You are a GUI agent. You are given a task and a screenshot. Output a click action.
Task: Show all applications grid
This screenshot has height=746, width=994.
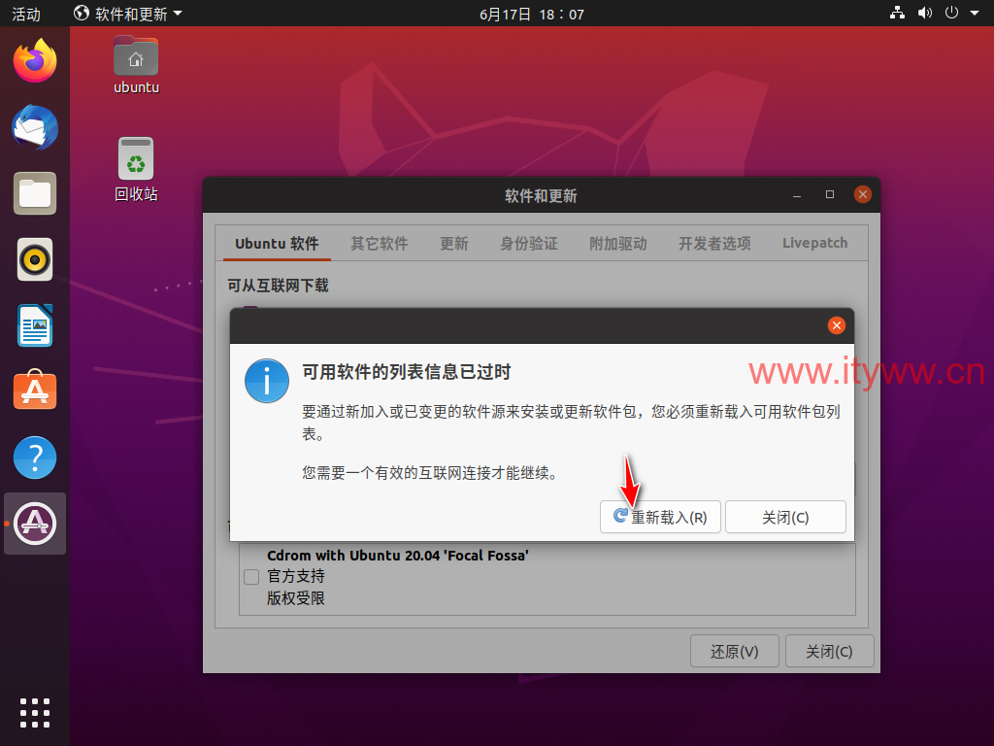pos(35,713)
